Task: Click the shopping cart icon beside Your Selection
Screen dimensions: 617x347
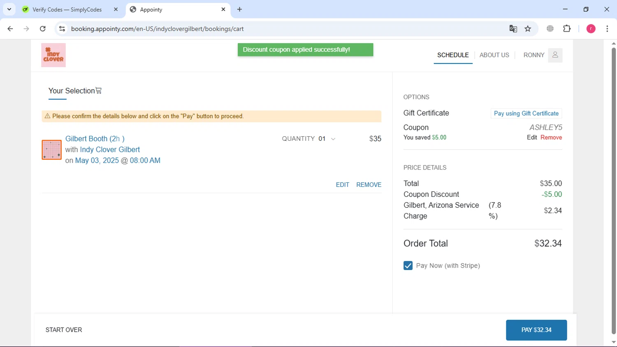Action: click(99, 91)
